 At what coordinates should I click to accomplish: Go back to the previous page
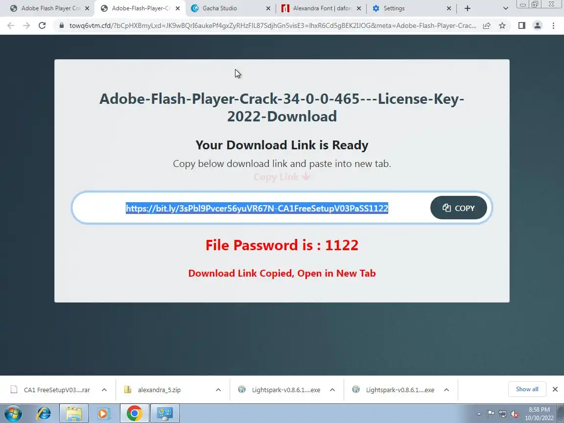pos(11,25)
